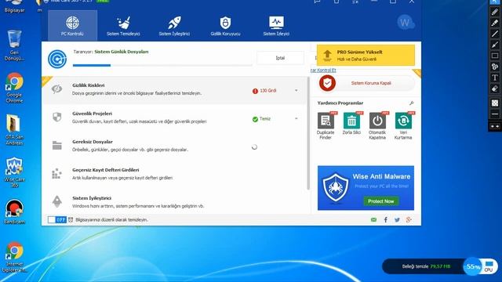The height and width of the screenshot is (282, 502).
Task: Click the PRO Sürüme Yükselt banner
Action: pyautogui.click(x=366, y=56)
